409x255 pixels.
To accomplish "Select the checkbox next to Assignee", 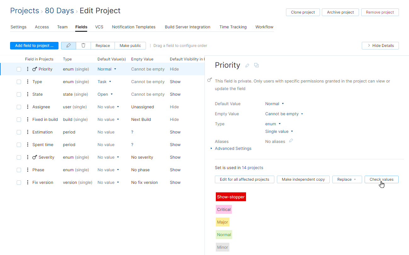I will (x=19, y=107).
